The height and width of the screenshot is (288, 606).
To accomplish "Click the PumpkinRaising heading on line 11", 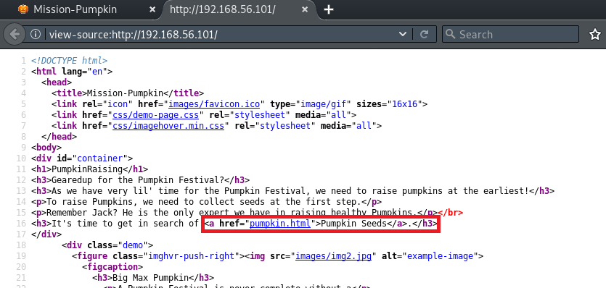I will pos(87,169).
